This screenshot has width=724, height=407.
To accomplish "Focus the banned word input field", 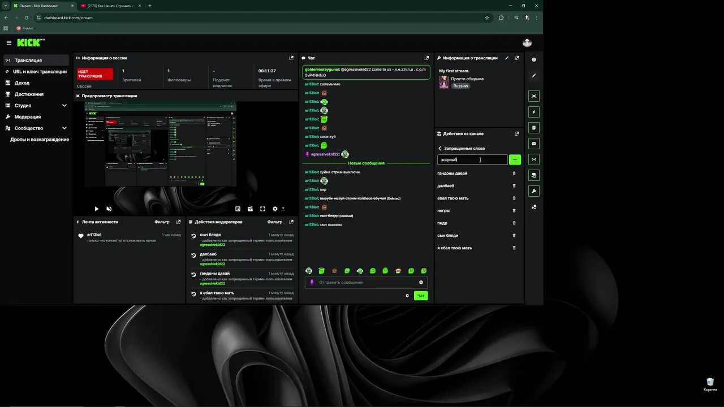I will click(x=472, y=160).
